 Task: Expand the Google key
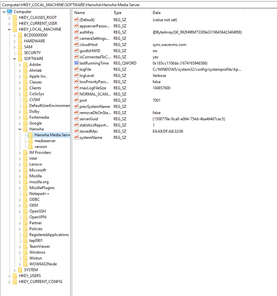(20, 124)
